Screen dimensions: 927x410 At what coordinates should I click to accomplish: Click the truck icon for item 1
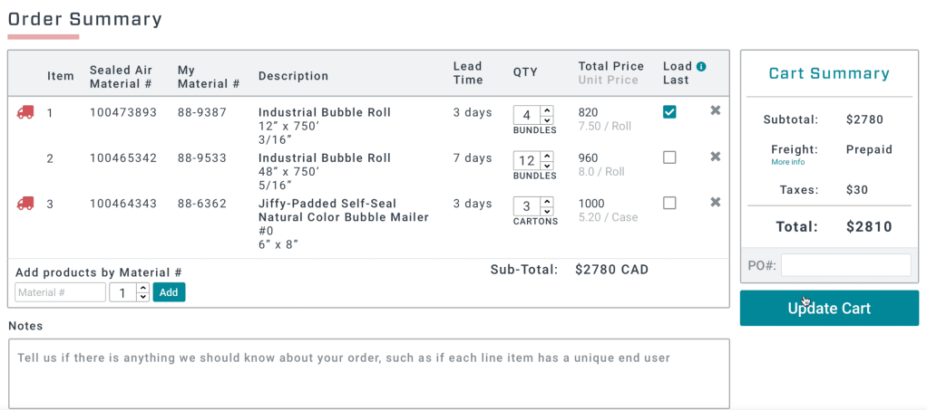[25, 112]
